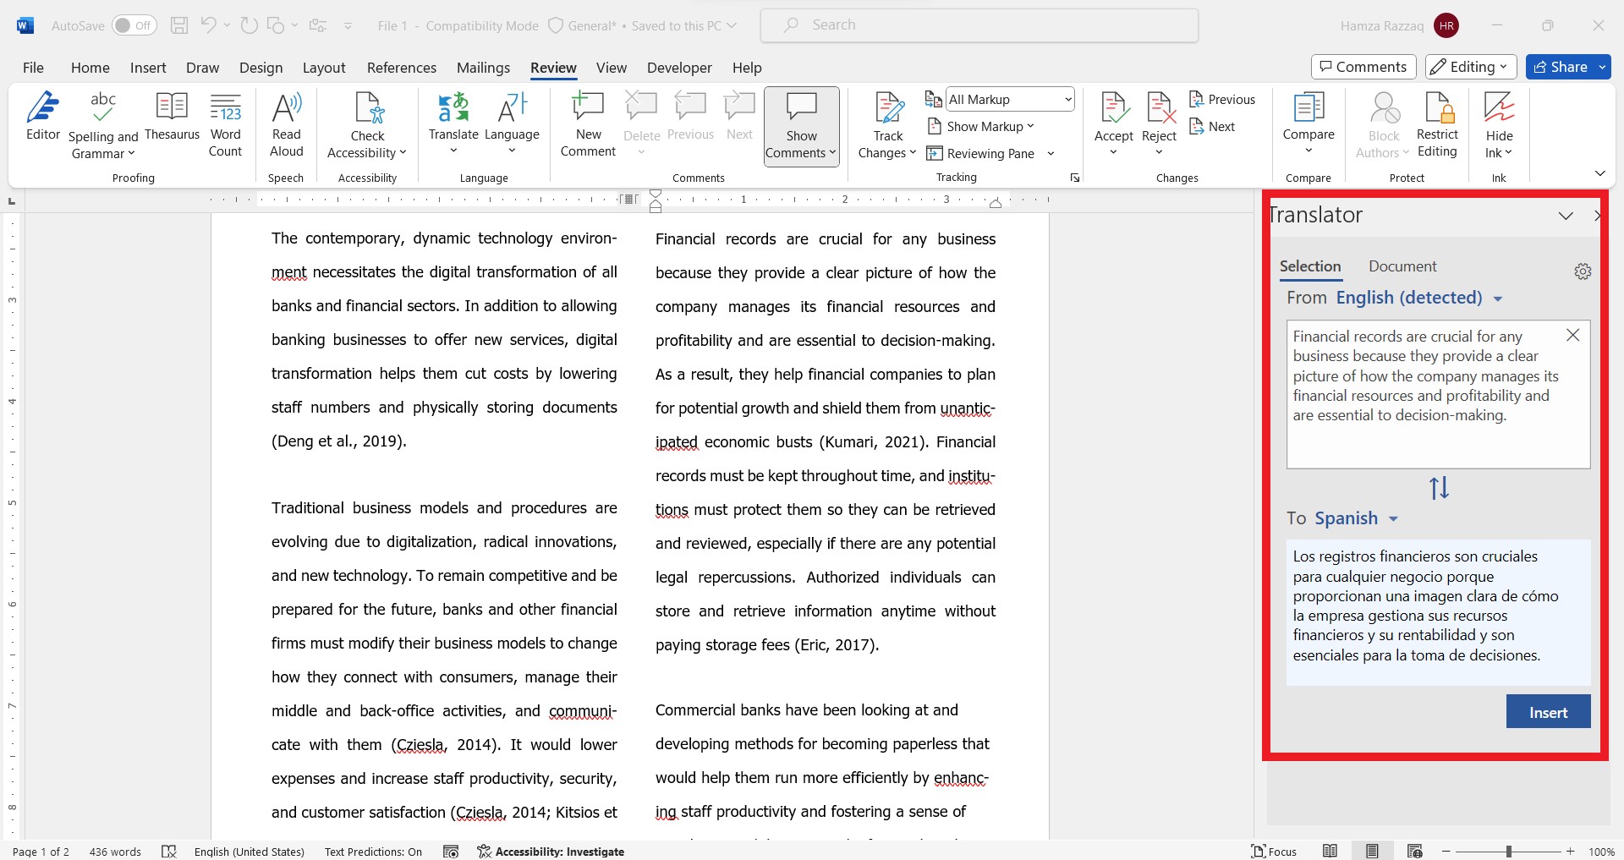The width and height of the screenshot is (1624, 860).
Task: Select the Document tab in Translator
Action: pos(1402,266)
